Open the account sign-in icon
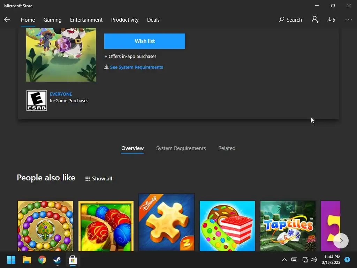 [315, 20]
